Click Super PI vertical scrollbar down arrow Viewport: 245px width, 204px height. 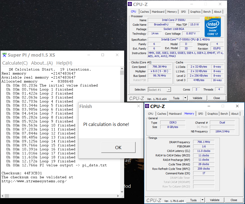(x=122, y=192)
